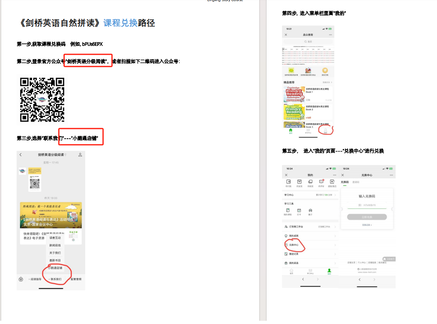Open the 阅读指导 bottom menu
This screenshot has width=437, height=324.
(x=36, y=279)
